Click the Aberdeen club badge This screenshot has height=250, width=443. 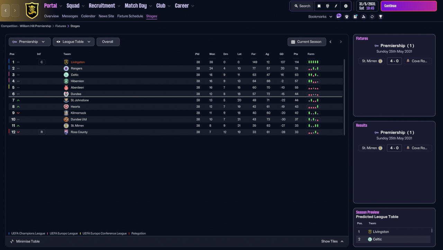(x=66, y=87)
